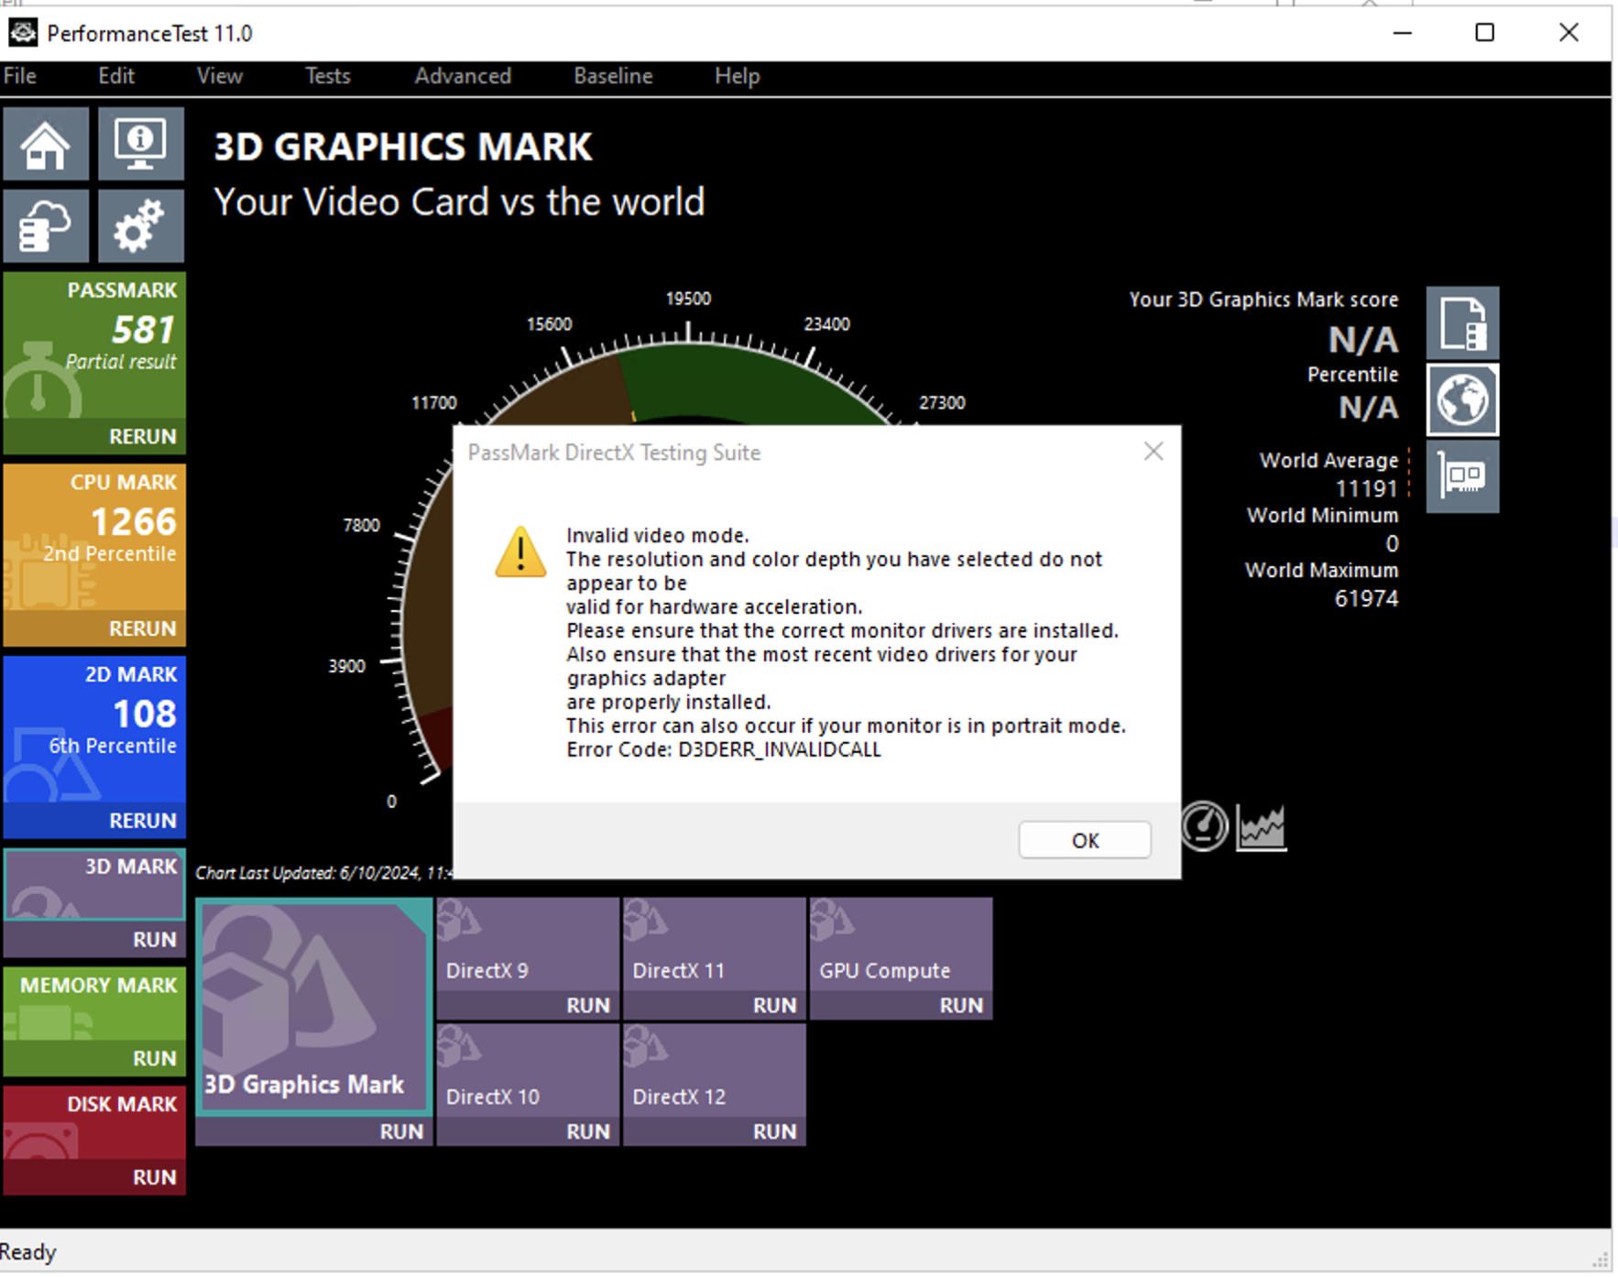This screenshot has width=1618, height=1277.
Task: Run the DirectX 10 test
Action: (x=528, y=1132)
